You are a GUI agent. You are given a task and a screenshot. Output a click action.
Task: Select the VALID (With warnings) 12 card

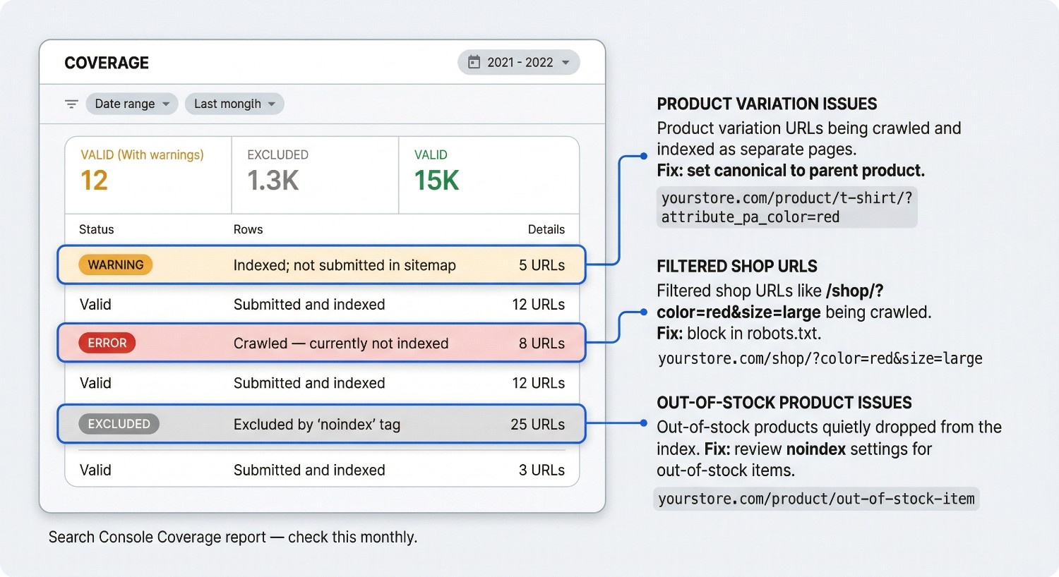click(148, 175)
